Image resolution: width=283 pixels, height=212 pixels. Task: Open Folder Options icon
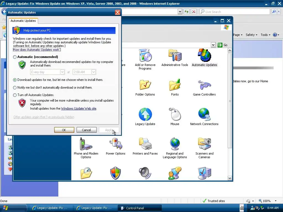[145, 88]
